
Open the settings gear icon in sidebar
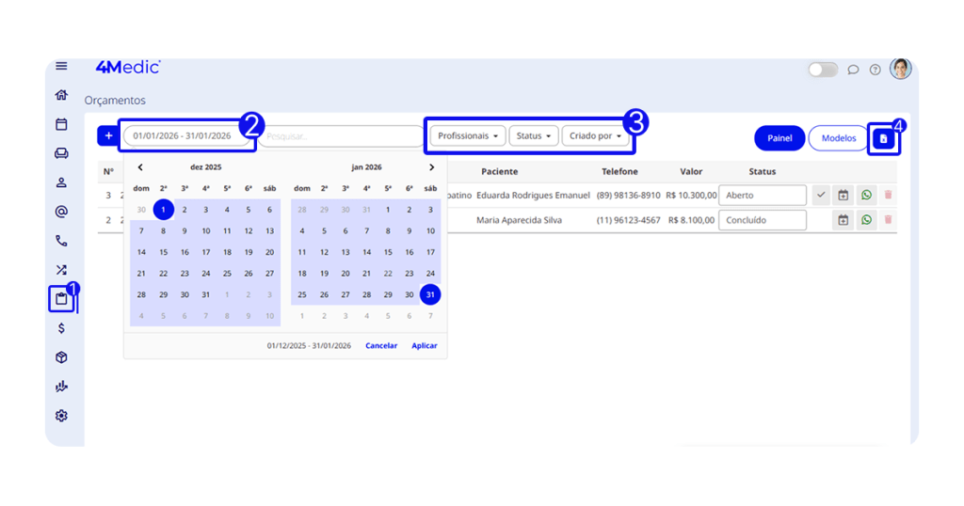(x=61, y=416)
